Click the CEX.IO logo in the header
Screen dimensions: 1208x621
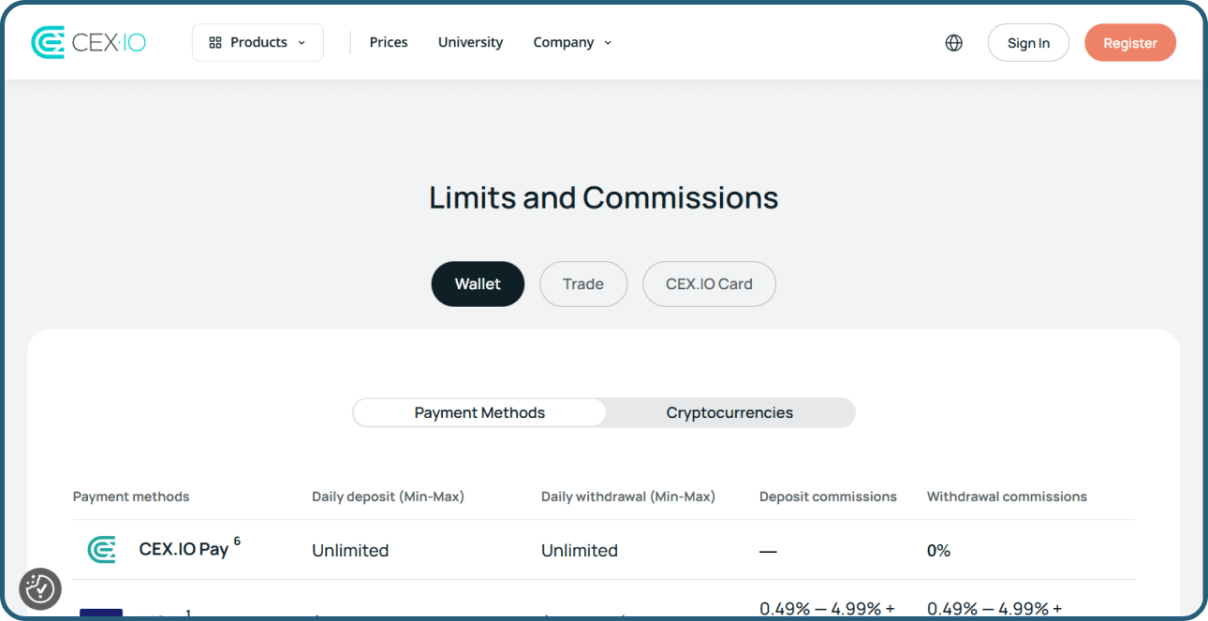[x=88, y=41]
